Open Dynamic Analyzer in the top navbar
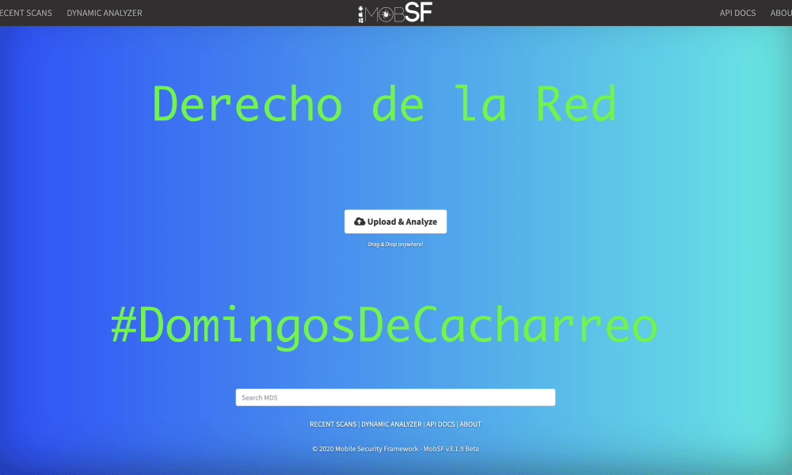The height and width of the screenshot is (475, 792). pyautogui.click(x=105, y=13)
